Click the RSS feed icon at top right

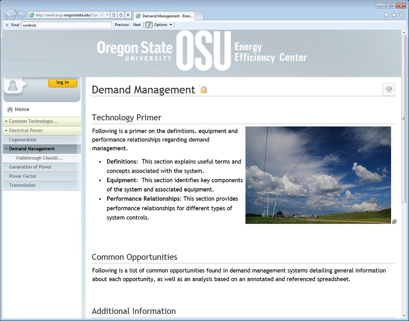389,90
